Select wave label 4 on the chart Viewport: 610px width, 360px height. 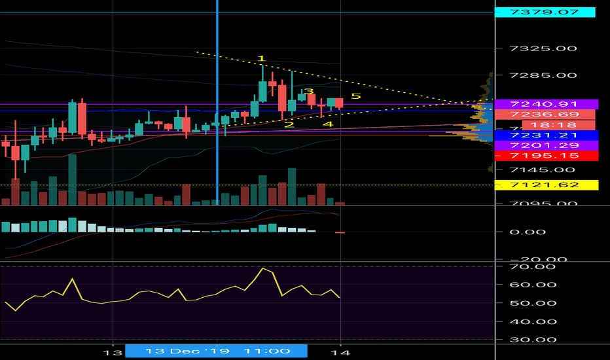328,124
